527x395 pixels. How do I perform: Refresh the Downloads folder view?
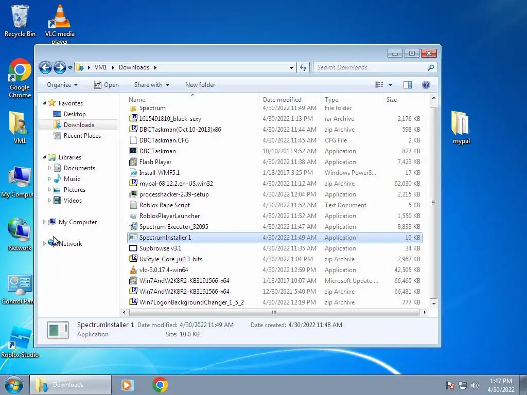tap(303, 67)
